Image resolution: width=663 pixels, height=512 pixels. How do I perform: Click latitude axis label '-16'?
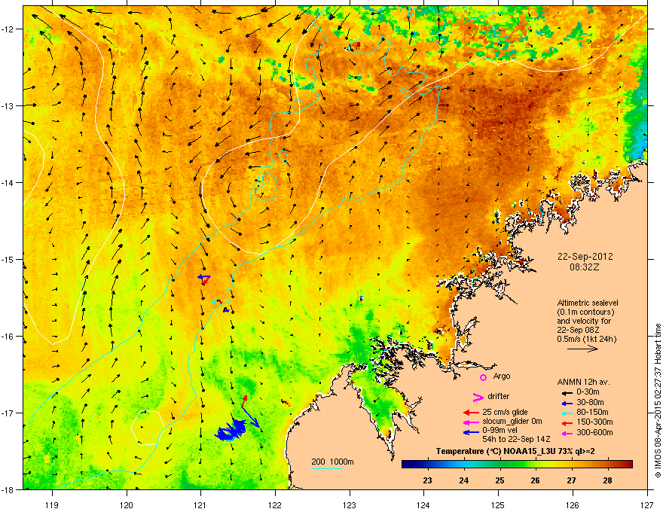pyautogui.click(x=8, y=337)
